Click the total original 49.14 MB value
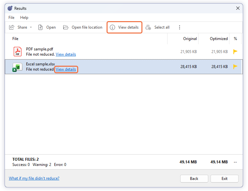The image size is (248, 191). (x=188, y=162)
